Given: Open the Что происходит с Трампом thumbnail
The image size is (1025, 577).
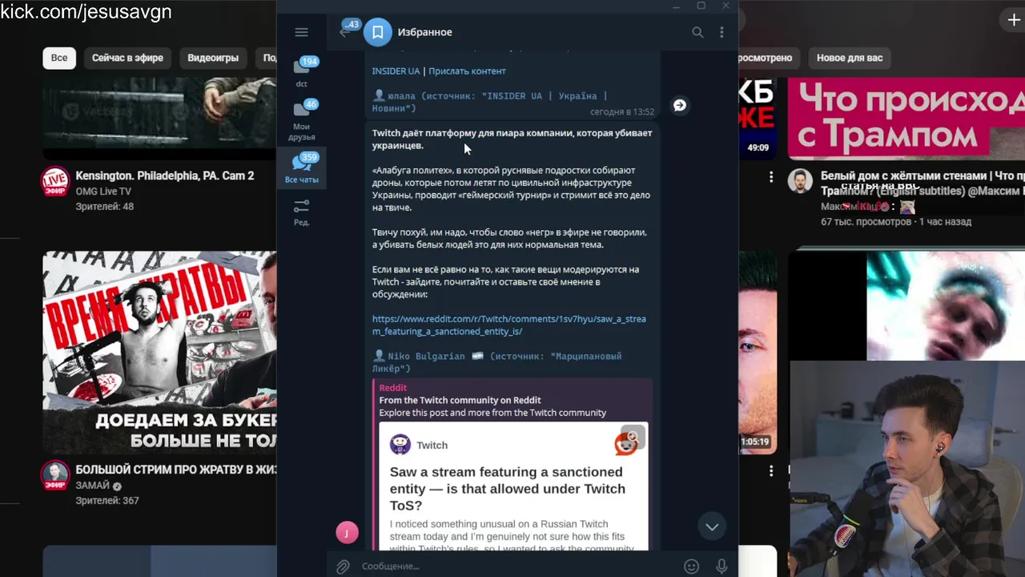Looking at the screenshot, I should pyautogui.click(x=906, y=118).
